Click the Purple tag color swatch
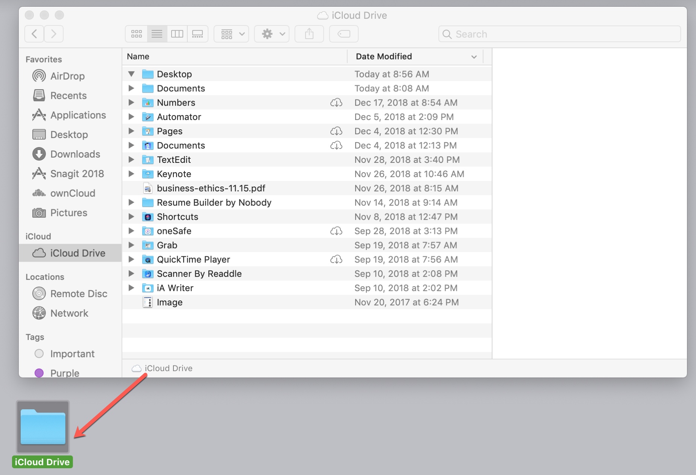Image resolution: width=696 pixels, height=475 pixels. point(39,373)
